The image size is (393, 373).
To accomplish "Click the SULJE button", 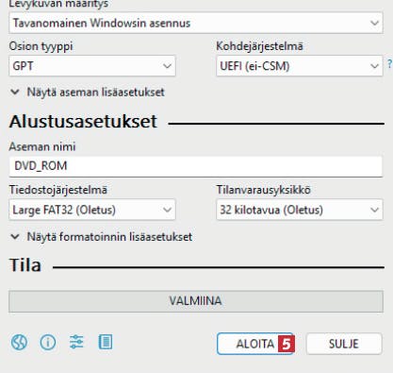I will pyautogui.click(x=344, y=344).
